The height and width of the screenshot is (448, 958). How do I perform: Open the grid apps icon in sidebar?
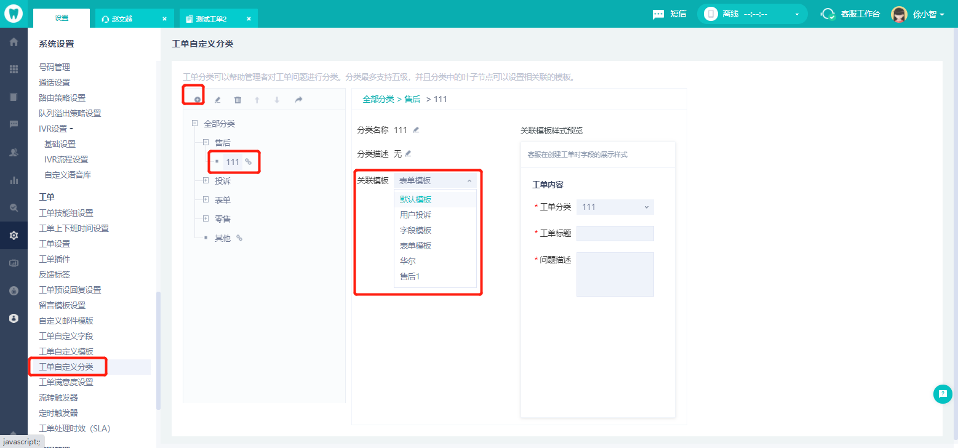coord(14,70)
